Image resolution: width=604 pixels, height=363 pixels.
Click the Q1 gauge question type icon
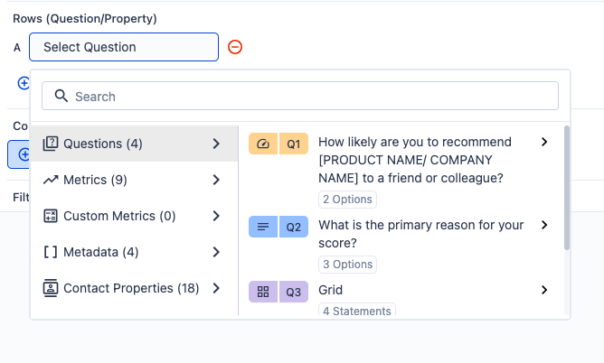(263, 144)
